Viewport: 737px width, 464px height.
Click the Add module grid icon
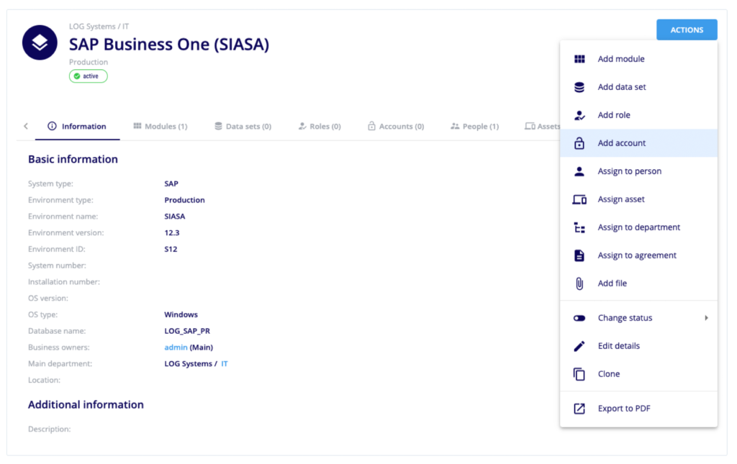(579, 59)
